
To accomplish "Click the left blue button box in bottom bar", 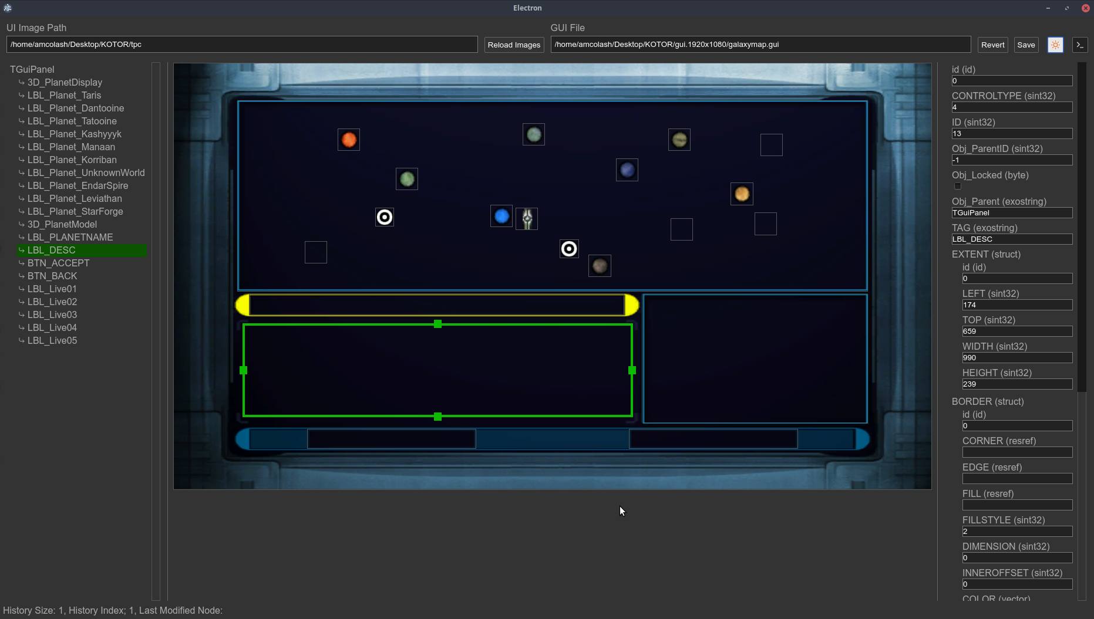I will click(392, 439).
